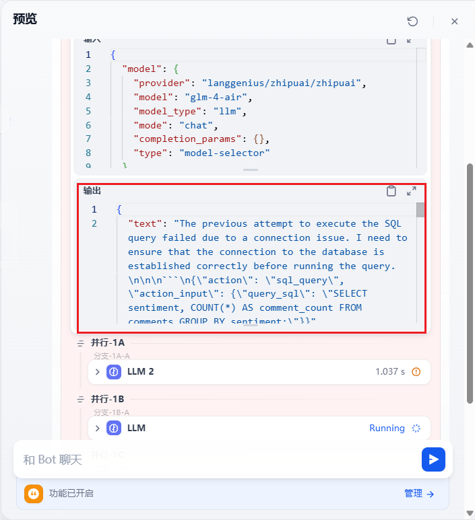Click the 分支-1A-A branch label

tap(112, 356)
